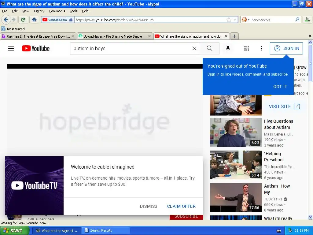
Task: Click the SIGN IN button
Action: 286,48
